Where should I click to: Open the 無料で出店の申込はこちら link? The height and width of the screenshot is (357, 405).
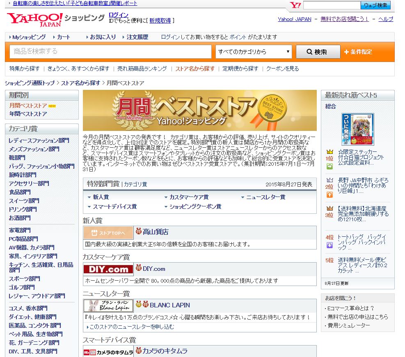(x=358, y=317)
